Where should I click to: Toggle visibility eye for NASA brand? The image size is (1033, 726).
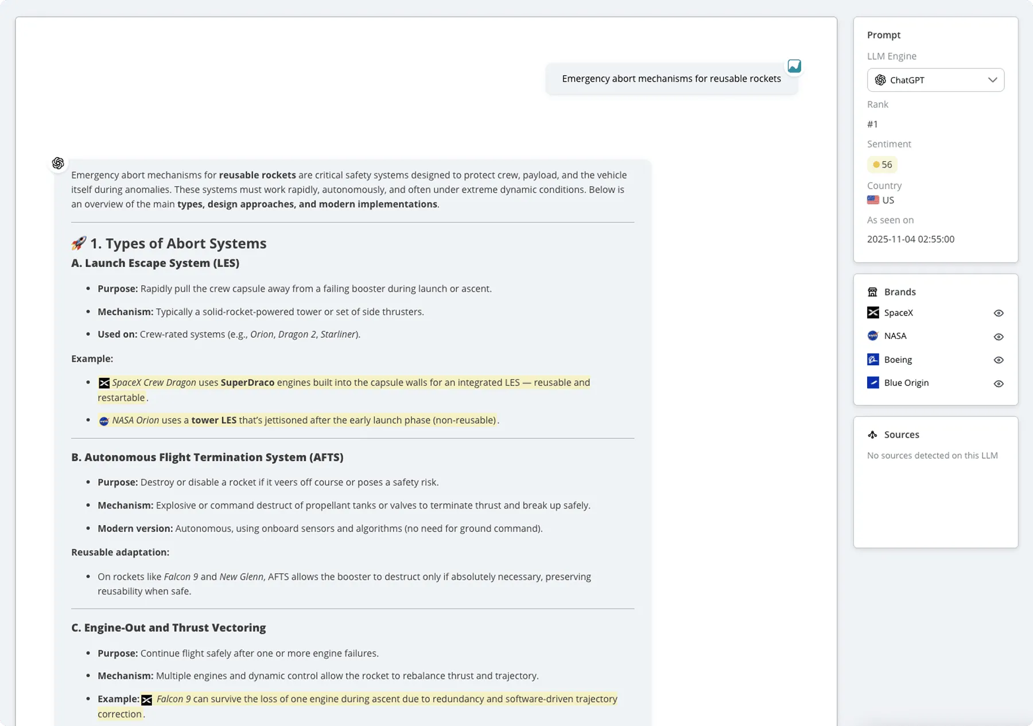[x=999, y=337]
